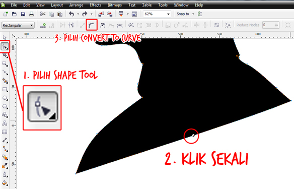The image size is (294, 189).
Task: Select the Dimension tool
Action: [x=5, y=140]
